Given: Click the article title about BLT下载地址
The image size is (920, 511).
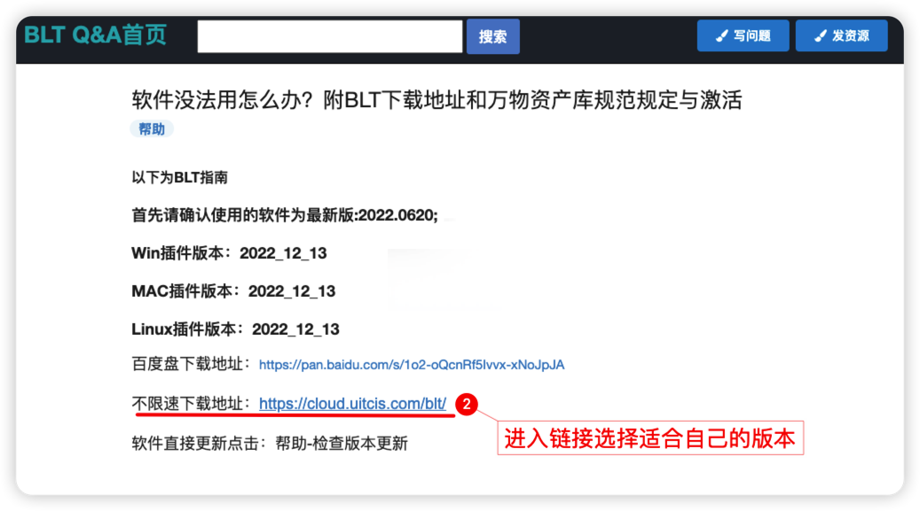Looking at the screenshot, I should pyautogui.click(x=436, y=99).
